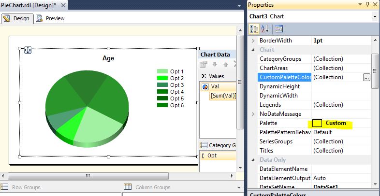Expand the NoDataMessage property

pyautogui.click(x=253, y=114)
